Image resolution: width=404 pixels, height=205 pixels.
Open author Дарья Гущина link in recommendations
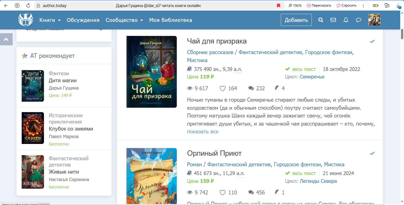(64, 88)
